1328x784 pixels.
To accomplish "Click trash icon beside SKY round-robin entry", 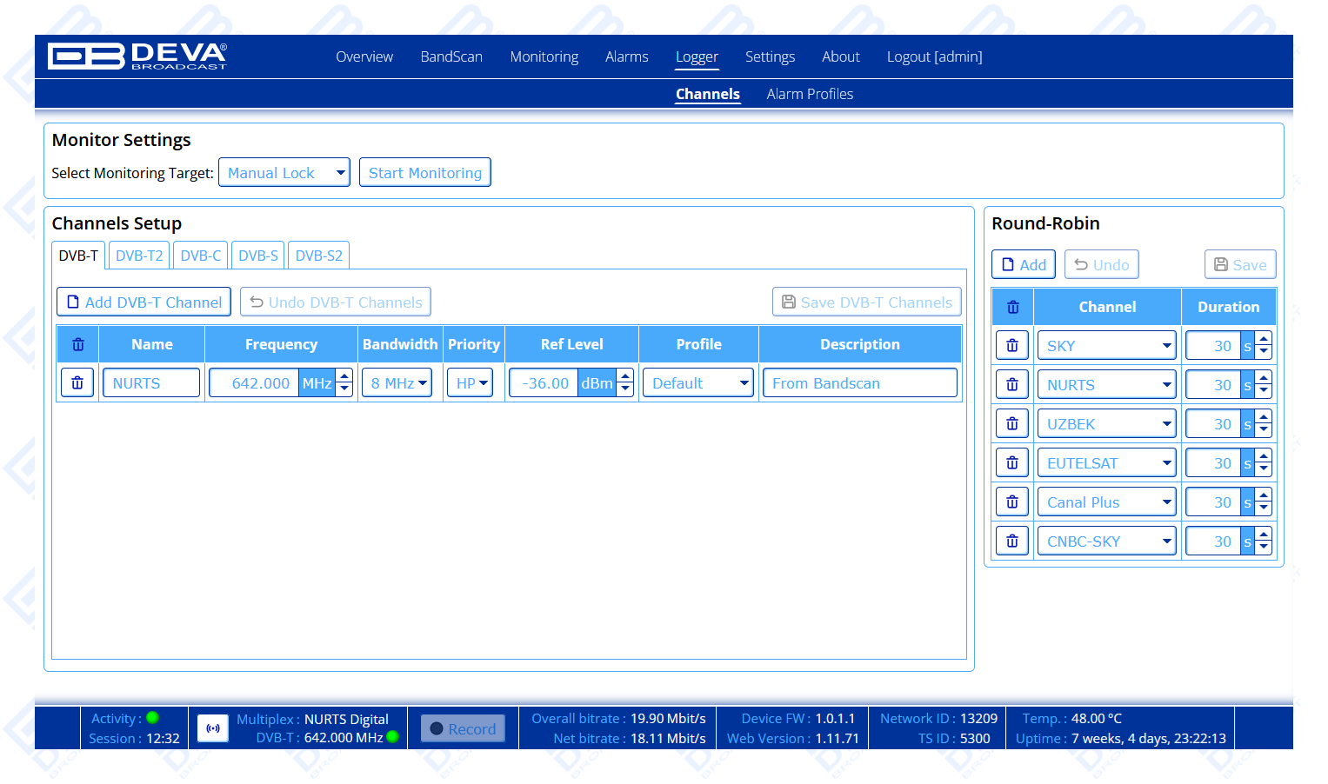I will 1012,345.
